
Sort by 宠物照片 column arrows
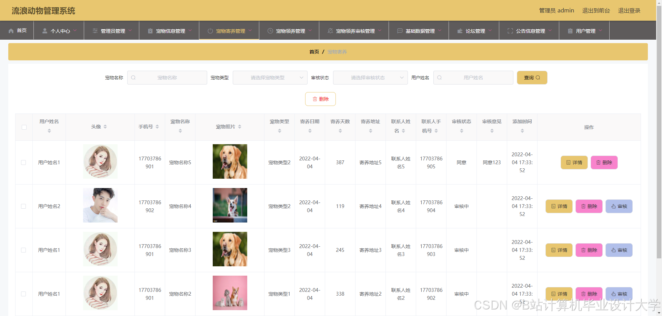pos(240,127)
